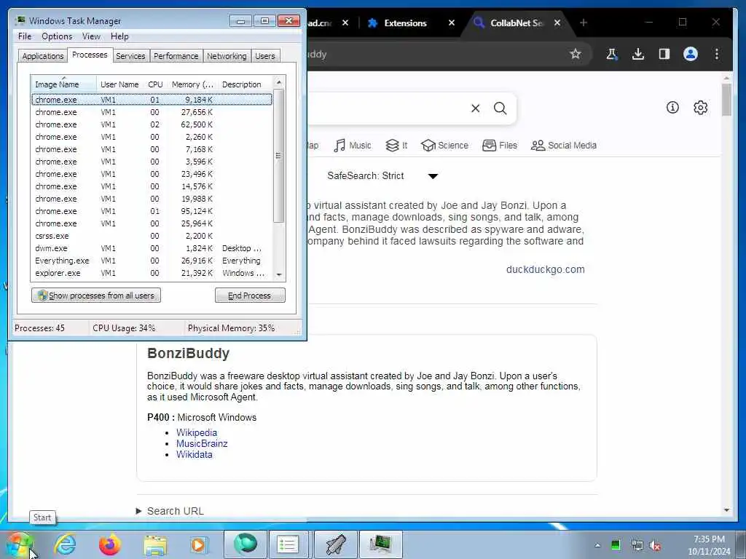
Task: Open search preferences gear icon
Action: click(x=700, y=108)
